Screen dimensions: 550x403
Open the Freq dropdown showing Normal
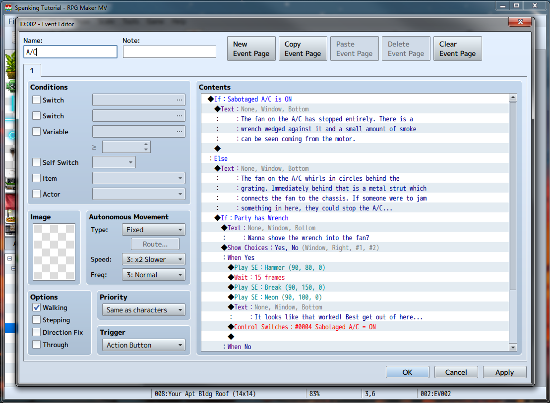154,275
